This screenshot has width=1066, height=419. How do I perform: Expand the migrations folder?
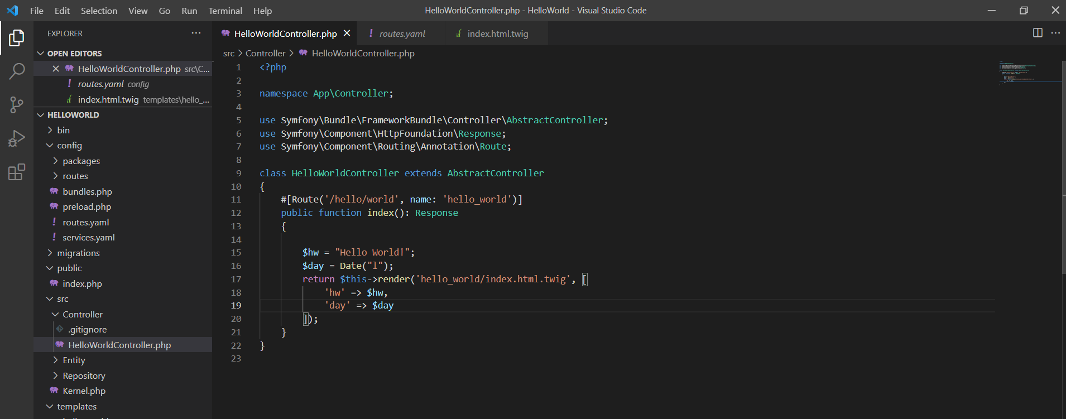78,253
